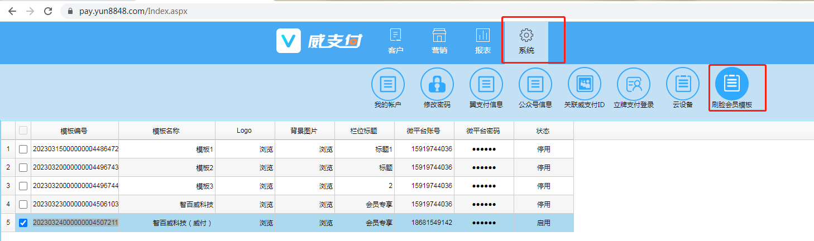
Task: Toggle the select-all header checkbox
Action: (23, 131)
